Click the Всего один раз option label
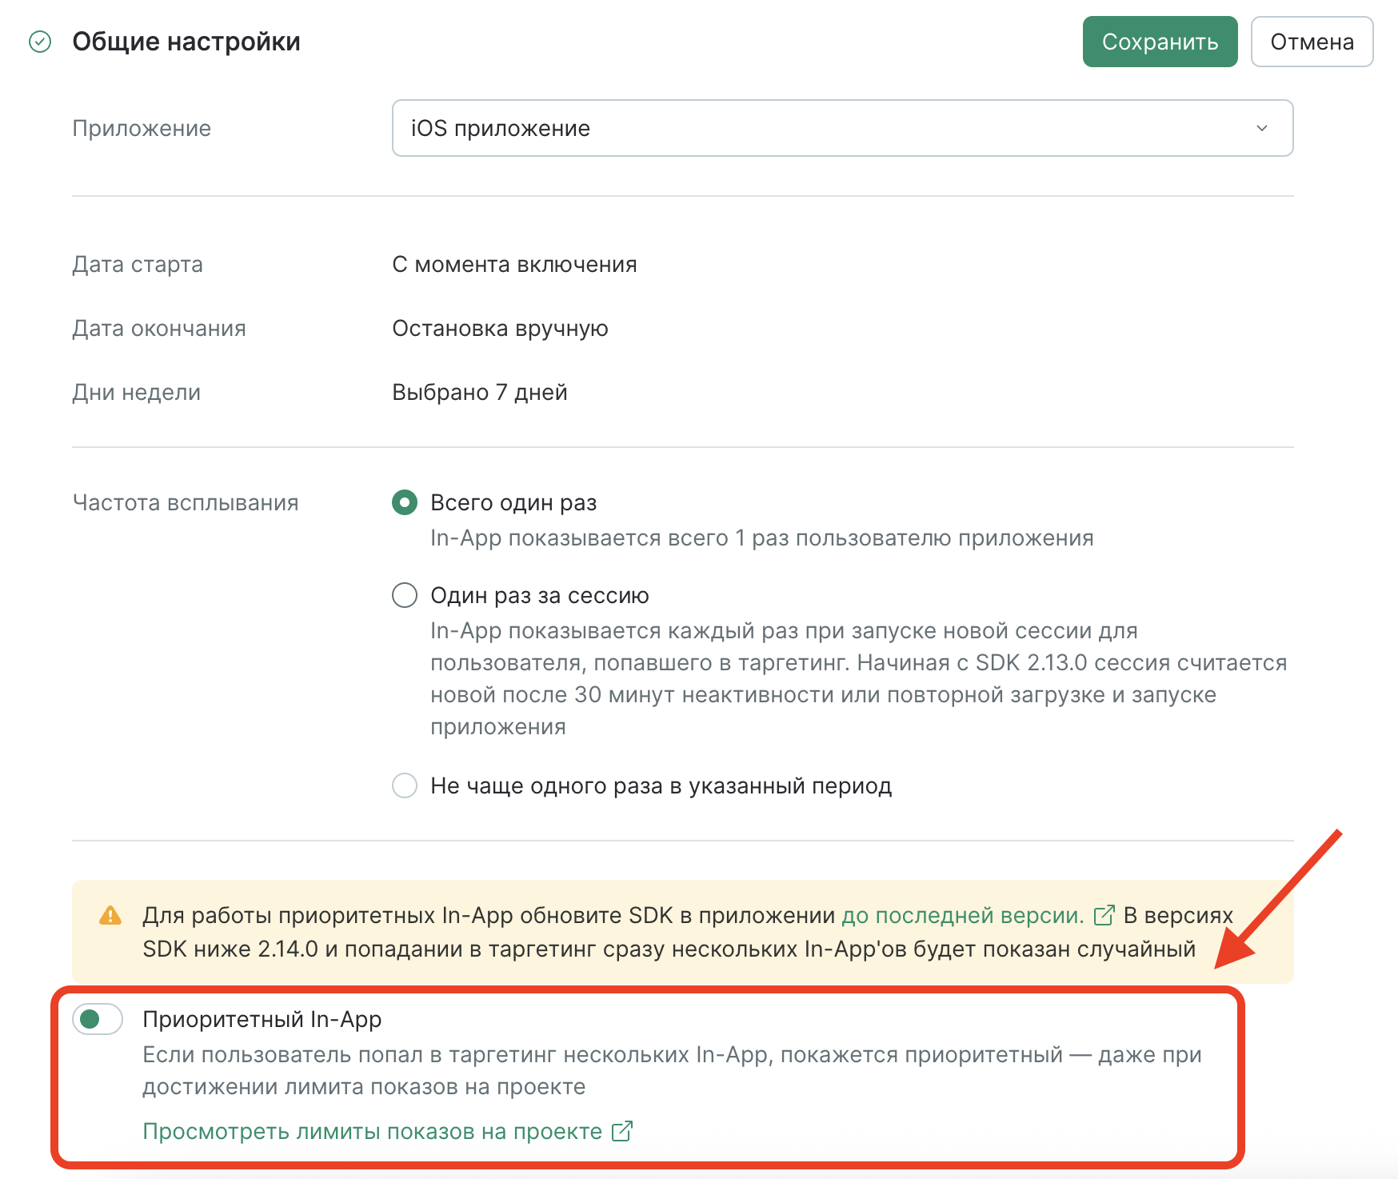This screenshot has width=1398, height=1179. pyautogui.click(x=513, y=502)
